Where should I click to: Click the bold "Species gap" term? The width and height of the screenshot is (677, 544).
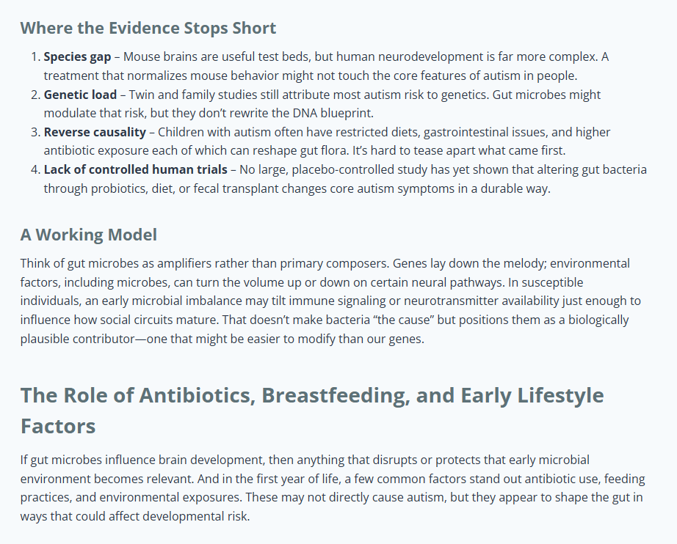(x=77, y=57)
